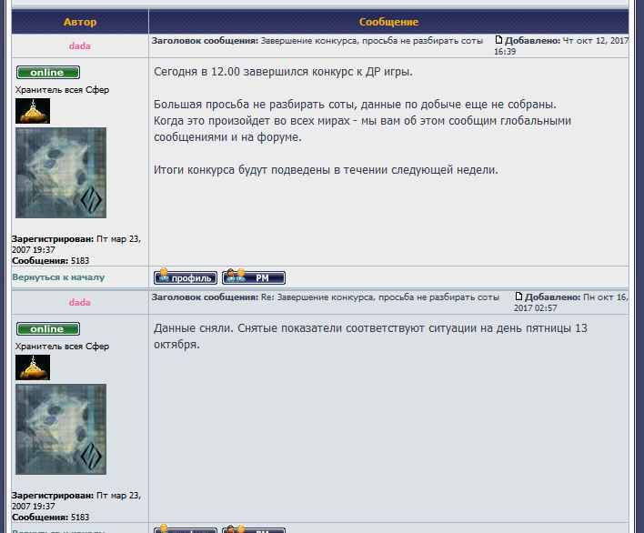This screenshot has height=533, width=644.
Task: Click the 'Сообщение' column header
Action: [x=388, y=22]
